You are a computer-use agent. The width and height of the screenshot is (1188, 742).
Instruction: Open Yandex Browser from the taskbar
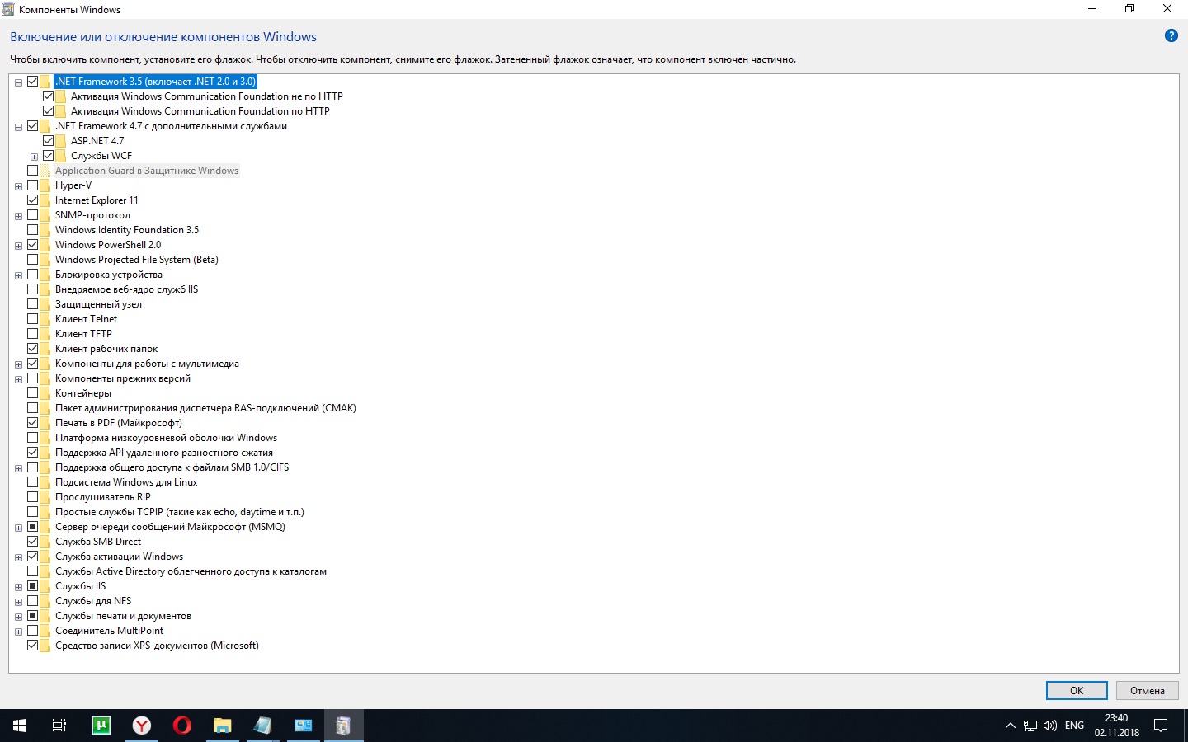142,726
